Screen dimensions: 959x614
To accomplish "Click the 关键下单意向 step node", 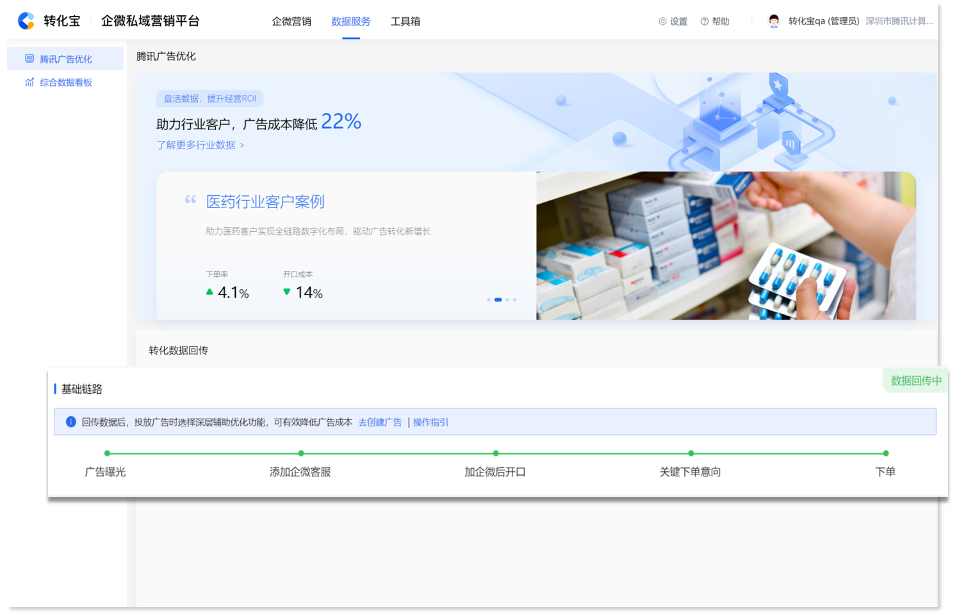I will [691, 453].
